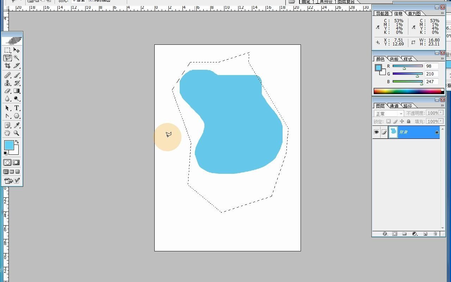Switch to the 导航器 tab
This screenshot has width=451, height=282.
click(x=382, y=13)
